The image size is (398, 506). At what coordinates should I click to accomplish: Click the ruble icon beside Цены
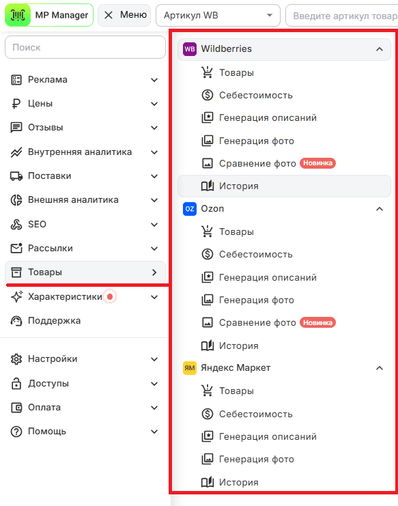(x=16, y=104)
